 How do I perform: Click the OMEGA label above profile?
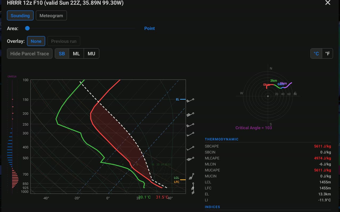point(12,77)
